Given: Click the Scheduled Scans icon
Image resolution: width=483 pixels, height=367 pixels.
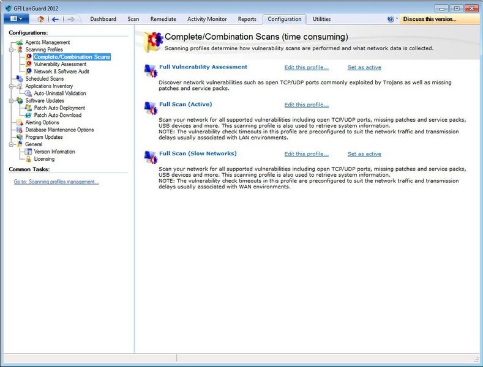Looking at the screenshot, I should coord(20,79).
